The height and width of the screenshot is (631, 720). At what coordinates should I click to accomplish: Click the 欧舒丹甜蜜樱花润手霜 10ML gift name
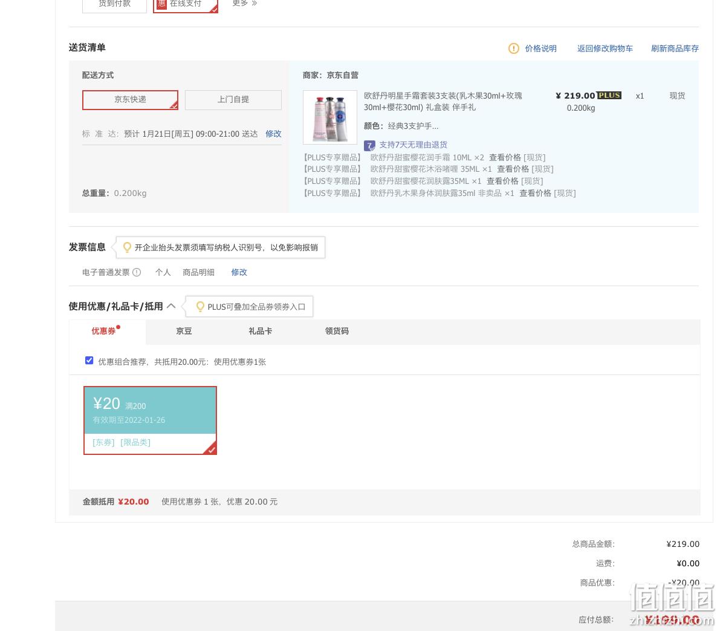(x=421, y=157)
